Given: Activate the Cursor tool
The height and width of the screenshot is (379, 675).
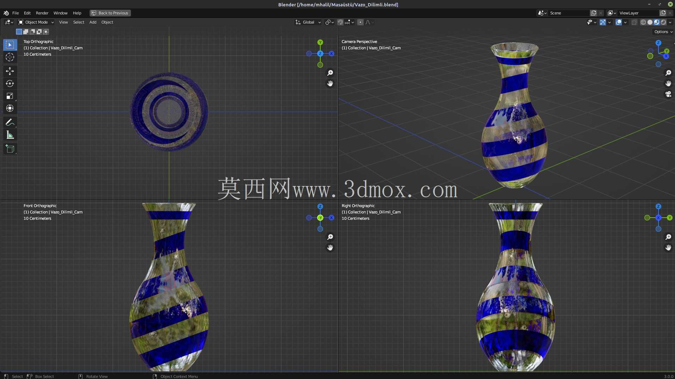Looking at the screenshot, I should [x=10, y=57].
